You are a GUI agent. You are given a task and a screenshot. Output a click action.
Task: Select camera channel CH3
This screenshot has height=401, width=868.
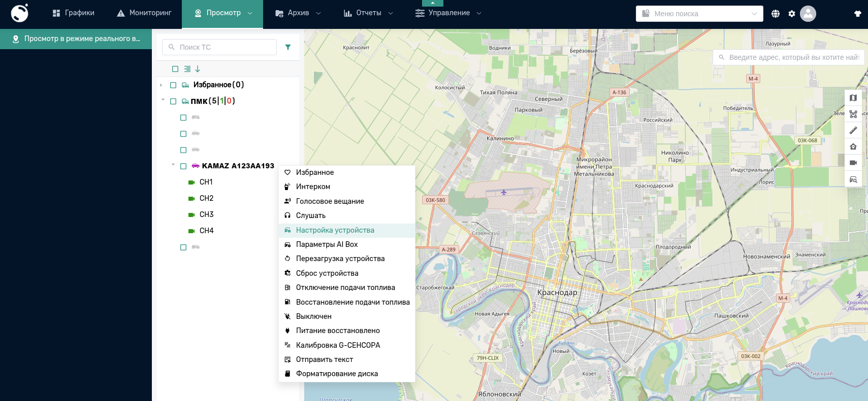[206, 214]
